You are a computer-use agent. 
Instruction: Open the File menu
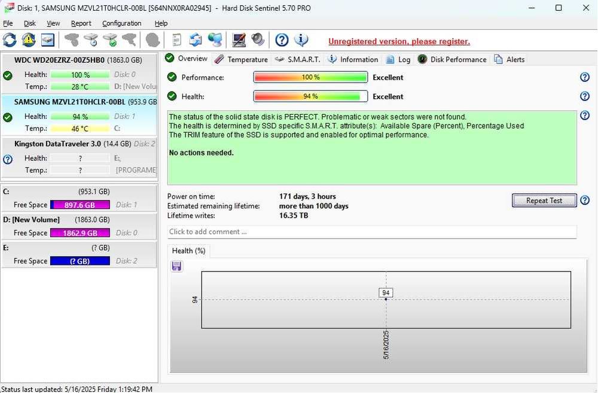(8, 23)
